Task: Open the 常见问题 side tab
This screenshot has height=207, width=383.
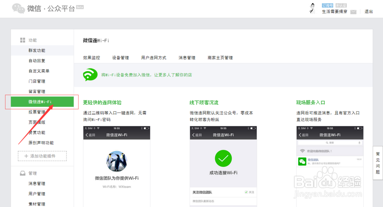Action: (378, 163)
